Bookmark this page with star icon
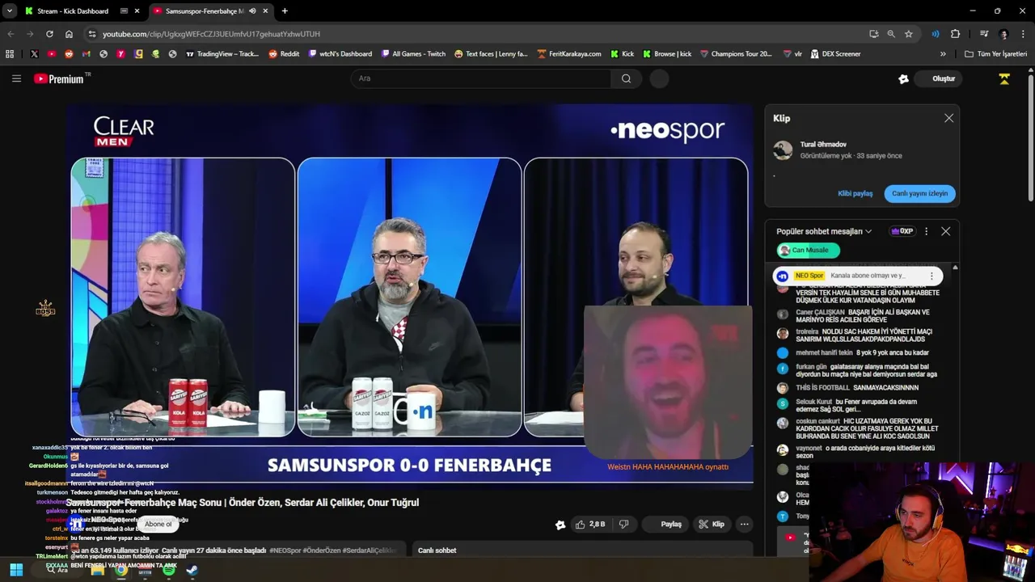This screenshot has width=1035, height=582. pos(909,34)
